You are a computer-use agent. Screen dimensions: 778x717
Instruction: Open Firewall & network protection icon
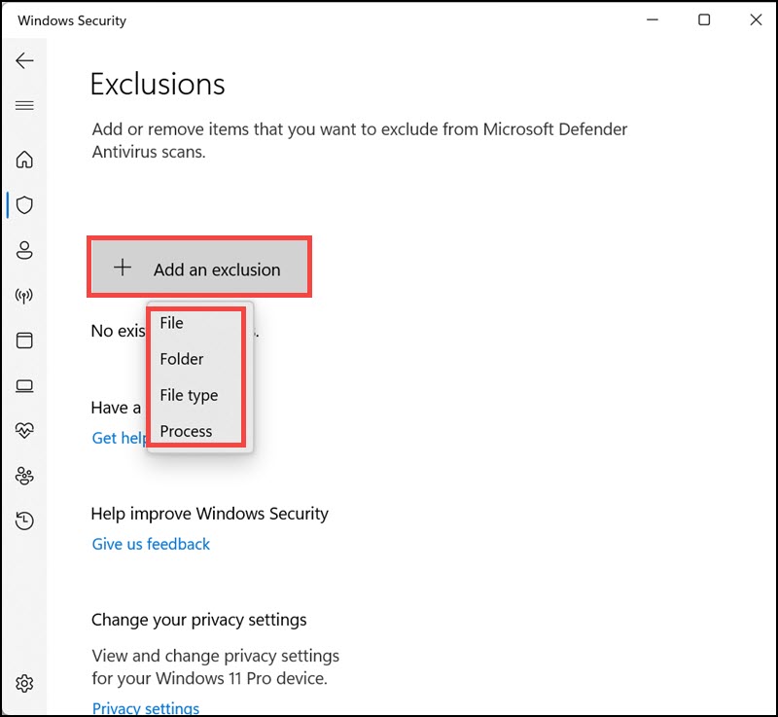(24, 296)
